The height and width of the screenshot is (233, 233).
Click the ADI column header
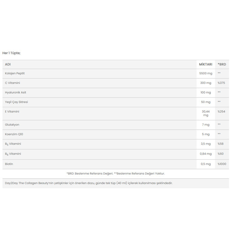click(x=8, y=64)
